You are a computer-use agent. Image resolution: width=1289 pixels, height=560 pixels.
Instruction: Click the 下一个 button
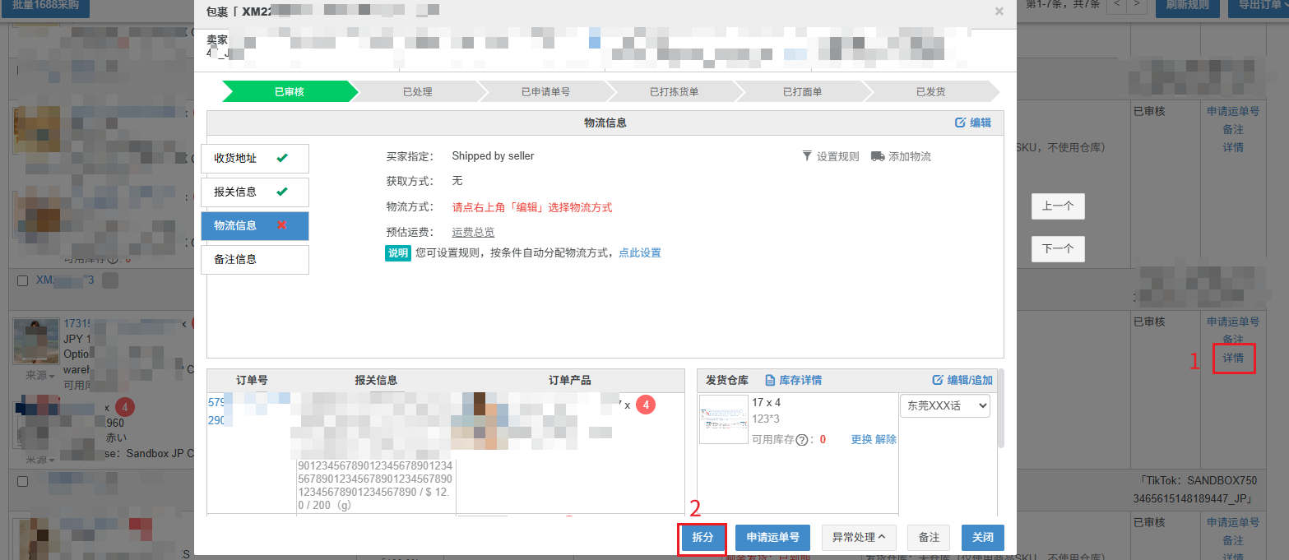[1058, 248]
